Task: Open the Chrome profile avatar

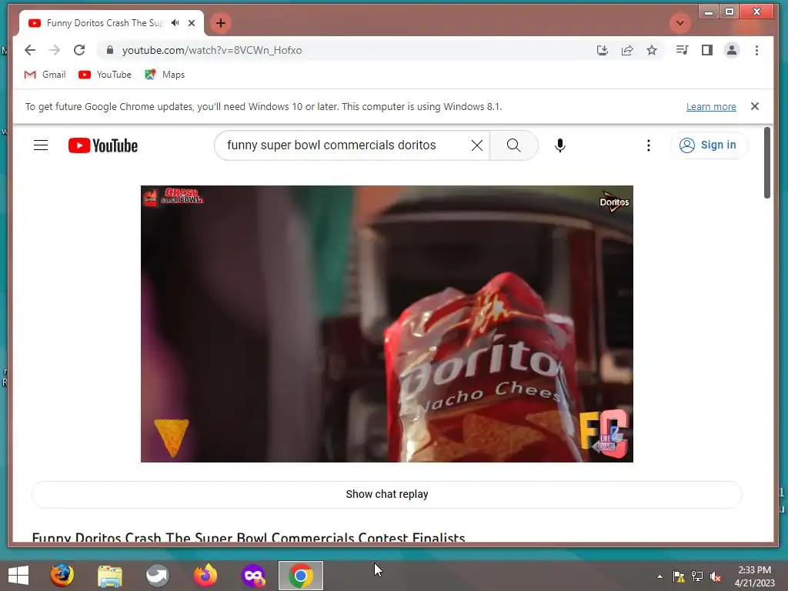Action: click(x=732, y=50)
